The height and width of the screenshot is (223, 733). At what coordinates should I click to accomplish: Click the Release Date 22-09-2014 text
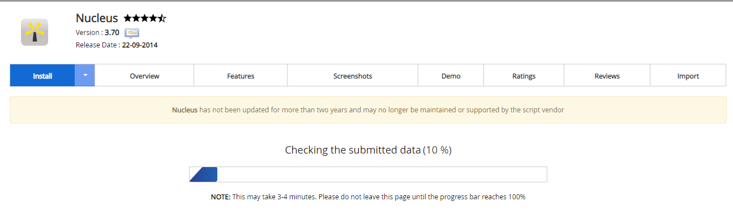click(x=117, y=45)
